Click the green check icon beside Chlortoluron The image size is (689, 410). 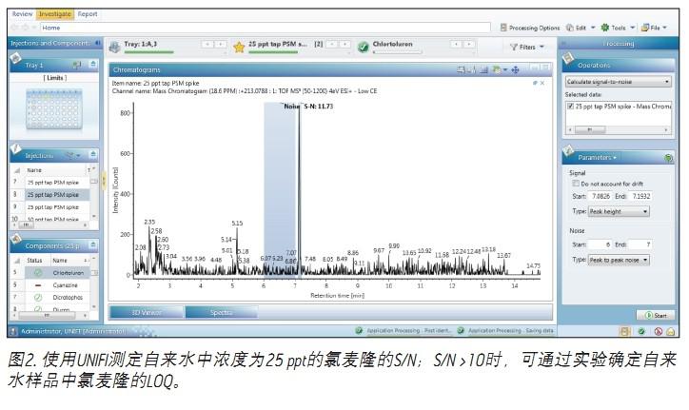pyautogui.click(x=363, y=46)
